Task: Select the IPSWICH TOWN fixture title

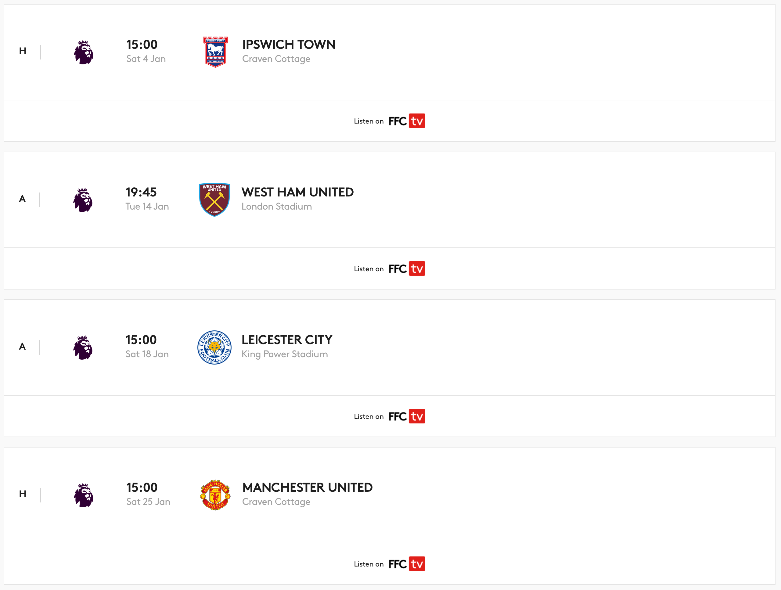Action: pyautogui.click(x=289, y=45)
